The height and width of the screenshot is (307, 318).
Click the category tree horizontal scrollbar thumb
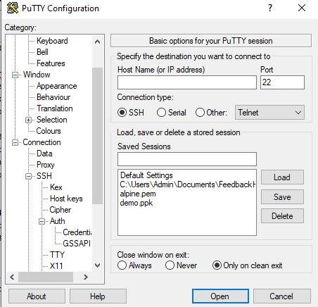(46, 277)
